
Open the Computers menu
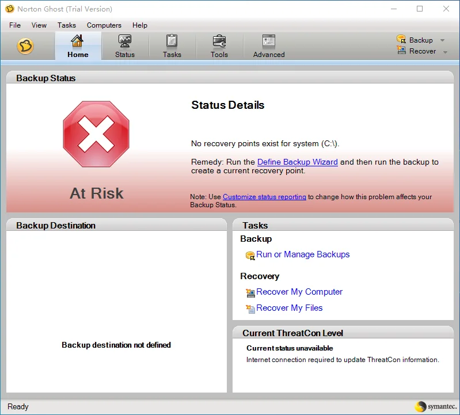104,25
